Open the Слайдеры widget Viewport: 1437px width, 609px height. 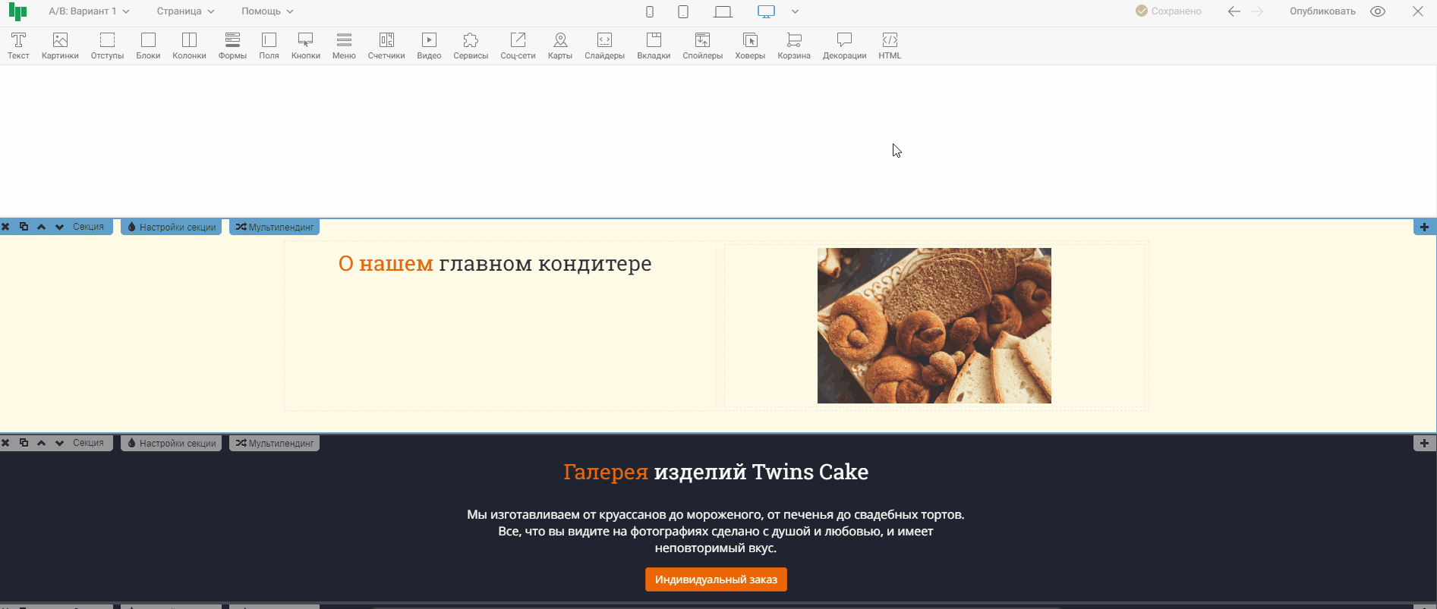(604, 46)
